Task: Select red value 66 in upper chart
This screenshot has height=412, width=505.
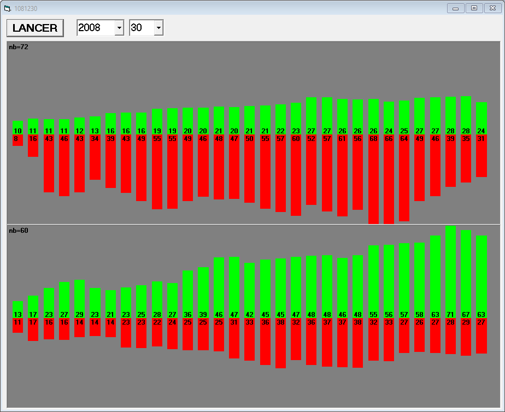Action: (389, 139)
